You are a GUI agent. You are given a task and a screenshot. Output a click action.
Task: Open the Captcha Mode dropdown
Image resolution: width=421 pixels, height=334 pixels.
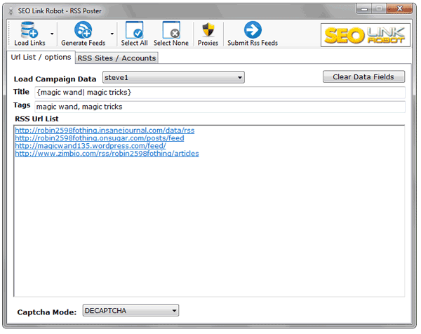[131, 310]
